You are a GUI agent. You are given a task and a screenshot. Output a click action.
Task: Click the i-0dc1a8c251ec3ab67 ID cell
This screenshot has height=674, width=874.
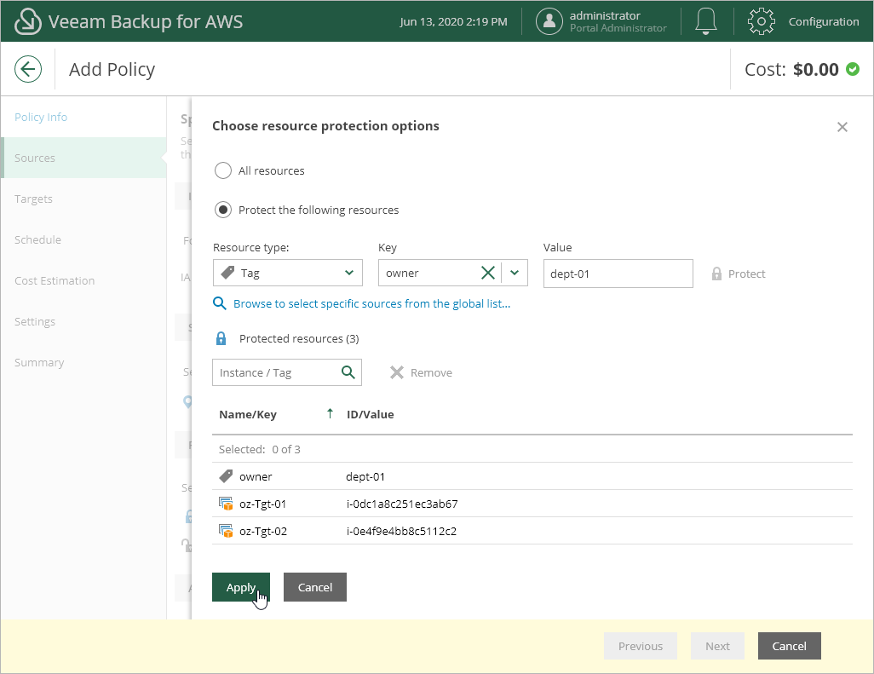pos(402,504)
